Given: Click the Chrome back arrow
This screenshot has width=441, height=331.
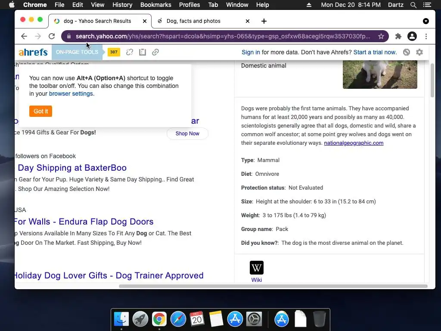Looking at the screenshot, I should click(24, 36).
